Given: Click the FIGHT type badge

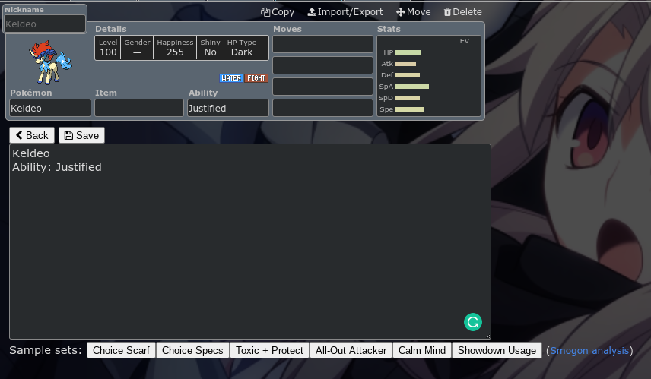Looking at the screenshot, I should point(256,78).
